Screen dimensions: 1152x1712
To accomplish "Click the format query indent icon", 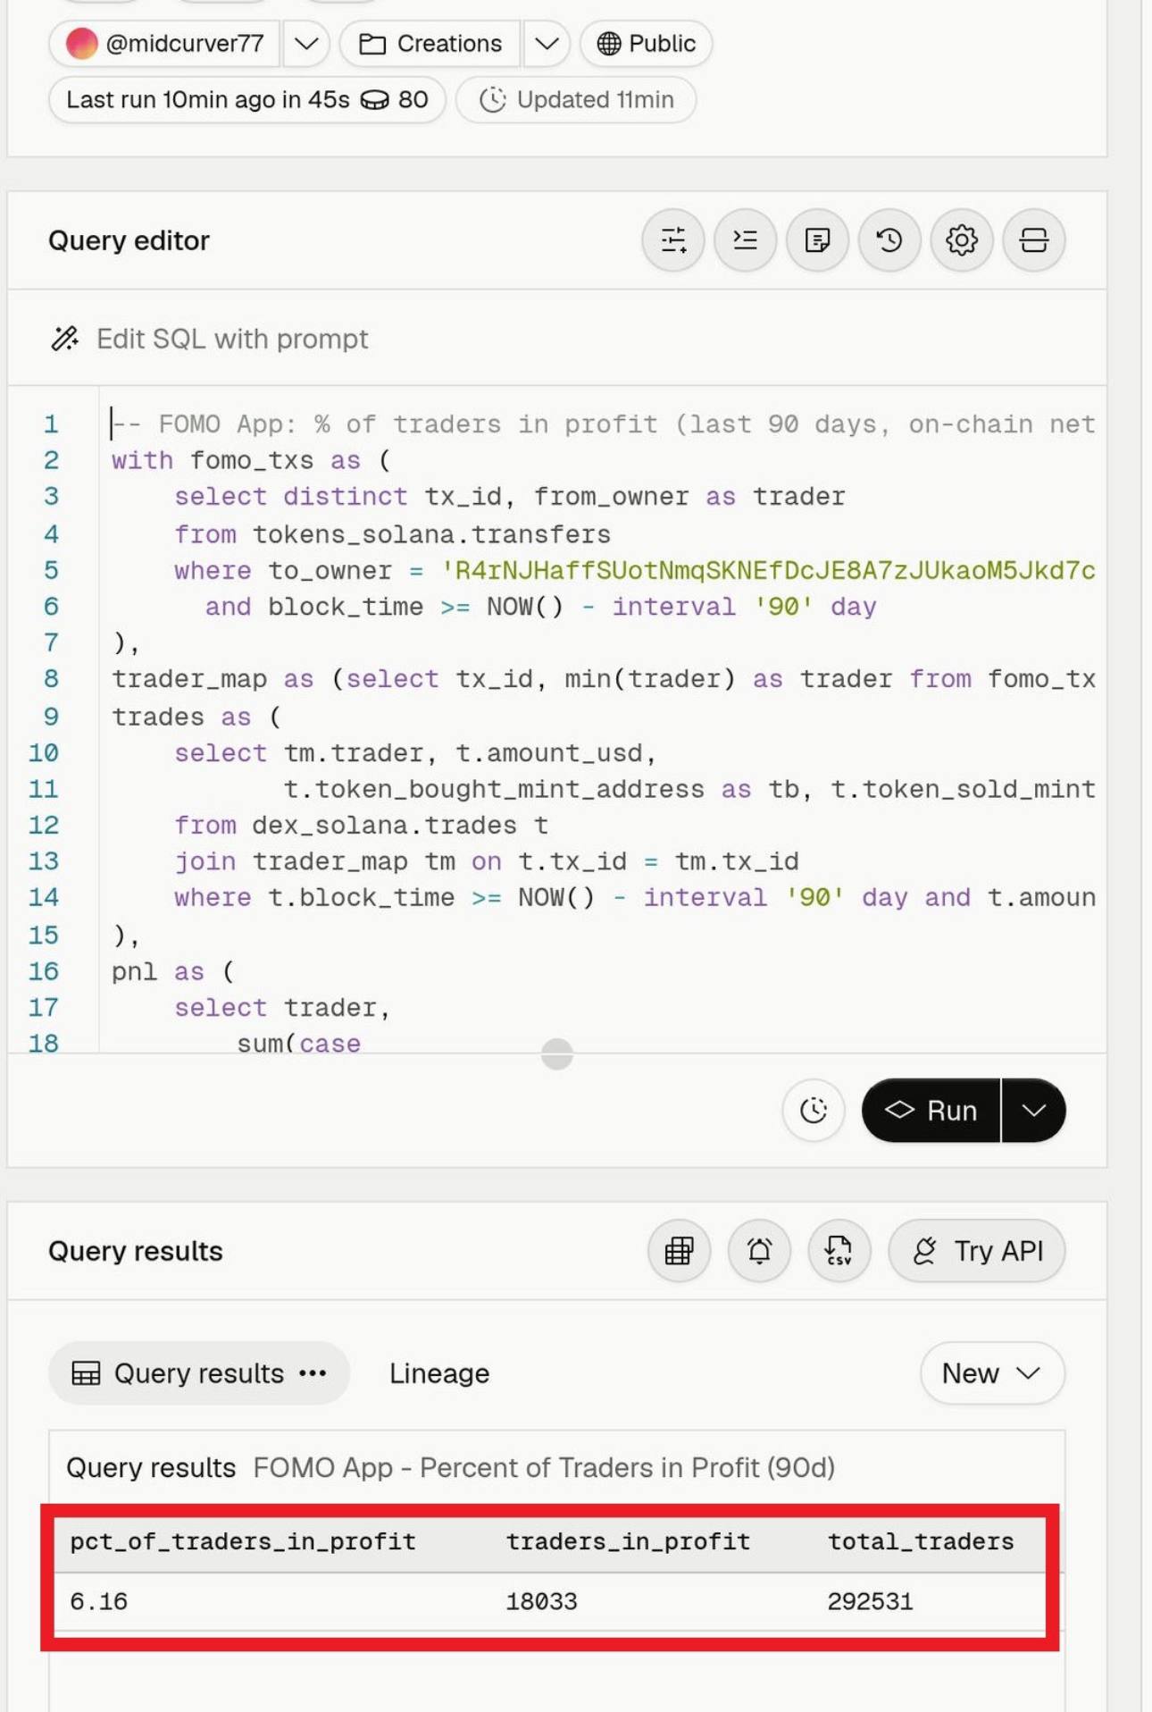I will pos(745,240).
